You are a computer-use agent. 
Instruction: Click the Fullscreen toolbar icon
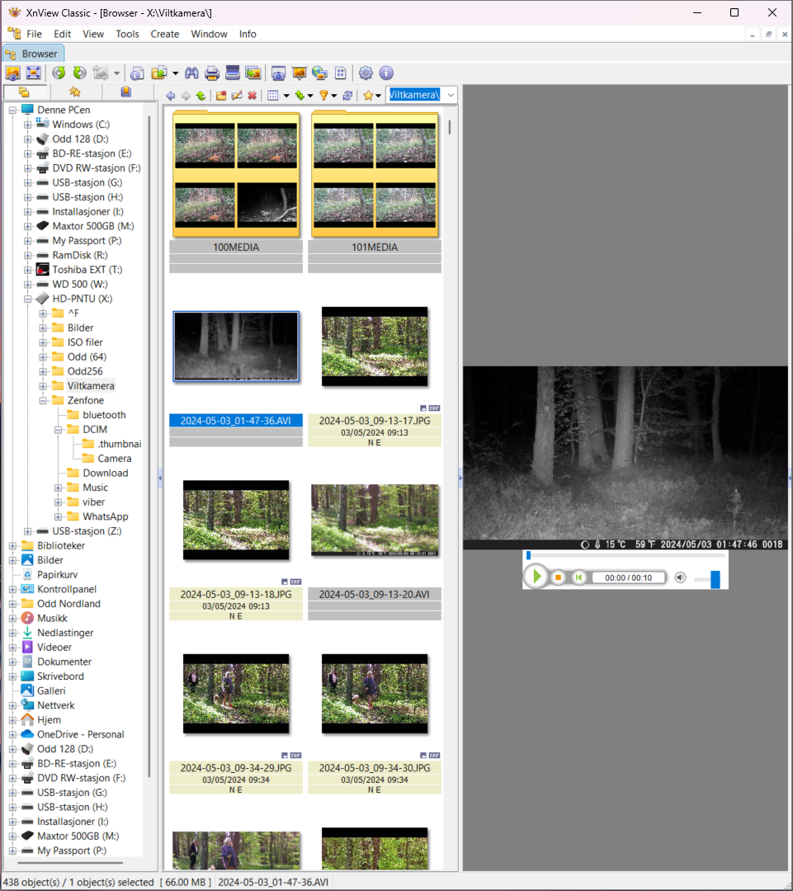[x=35, y=73]
